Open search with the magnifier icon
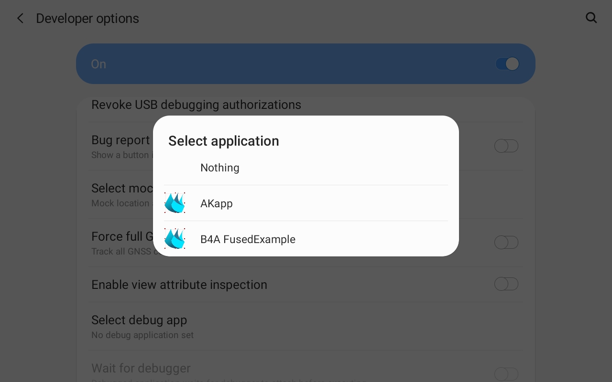Screen dimensions: 612x382 591,18
